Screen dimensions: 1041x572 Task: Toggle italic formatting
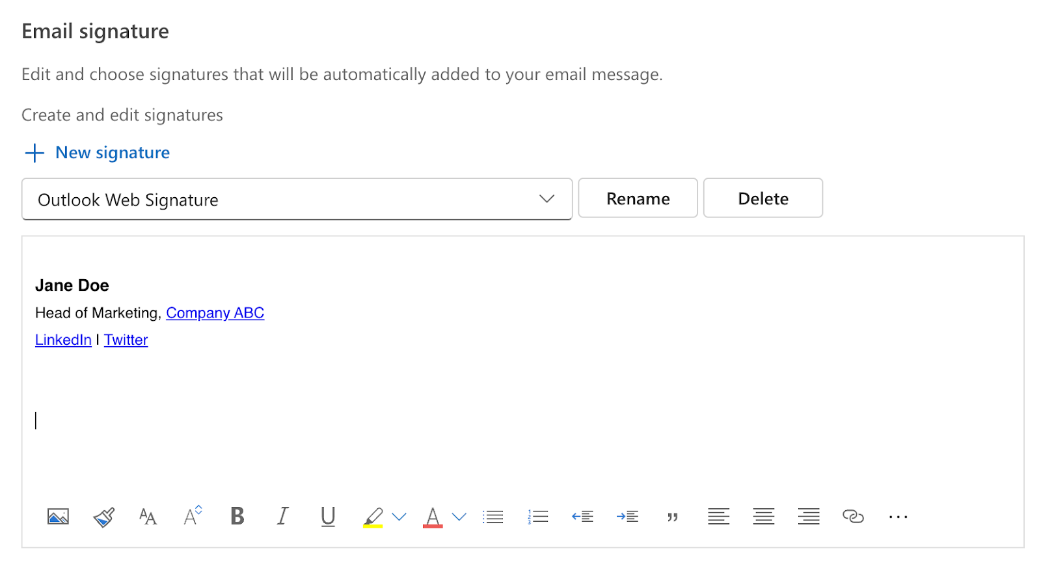tap(282, 516)
